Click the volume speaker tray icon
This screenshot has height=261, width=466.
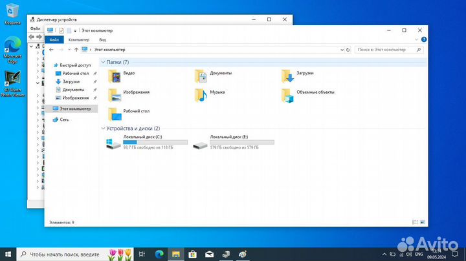coord(409,254)
